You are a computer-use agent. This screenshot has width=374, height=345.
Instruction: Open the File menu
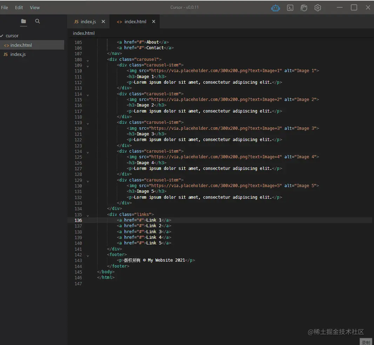click(5, 7)
